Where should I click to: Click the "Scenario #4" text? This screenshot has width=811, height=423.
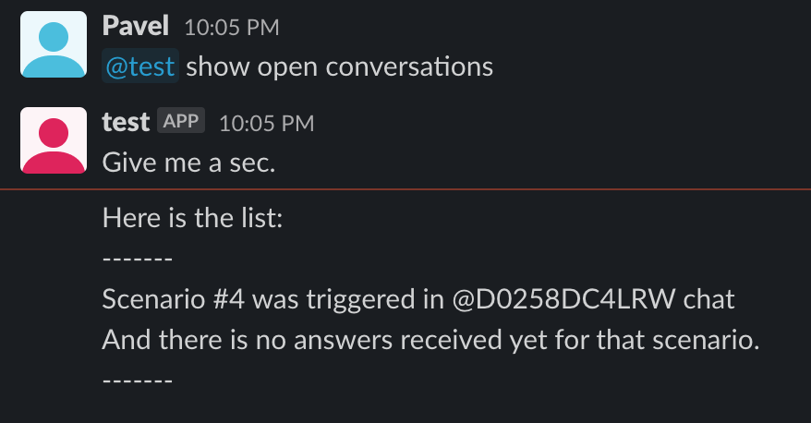(x=174, y=299)
